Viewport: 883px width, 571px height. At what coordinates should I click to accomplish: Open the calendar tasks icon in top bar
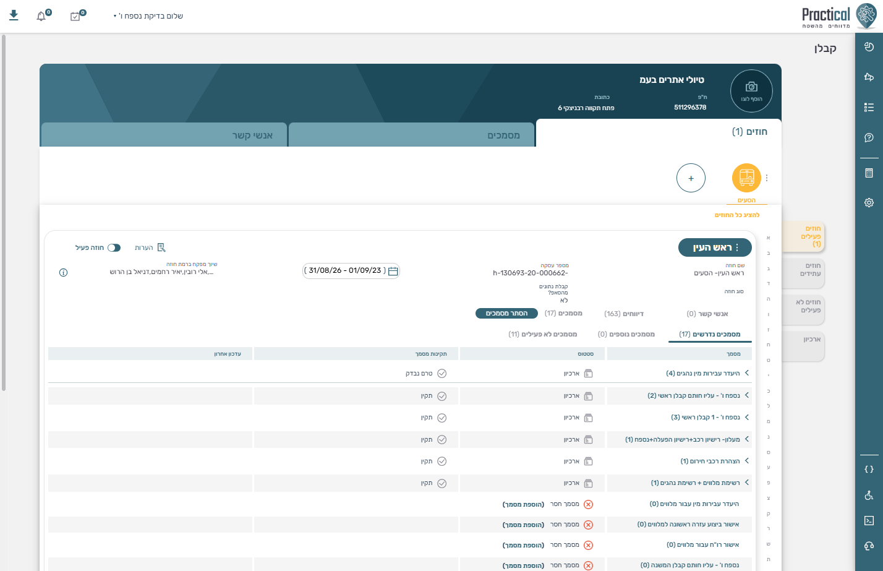click(x=77, y=16)
